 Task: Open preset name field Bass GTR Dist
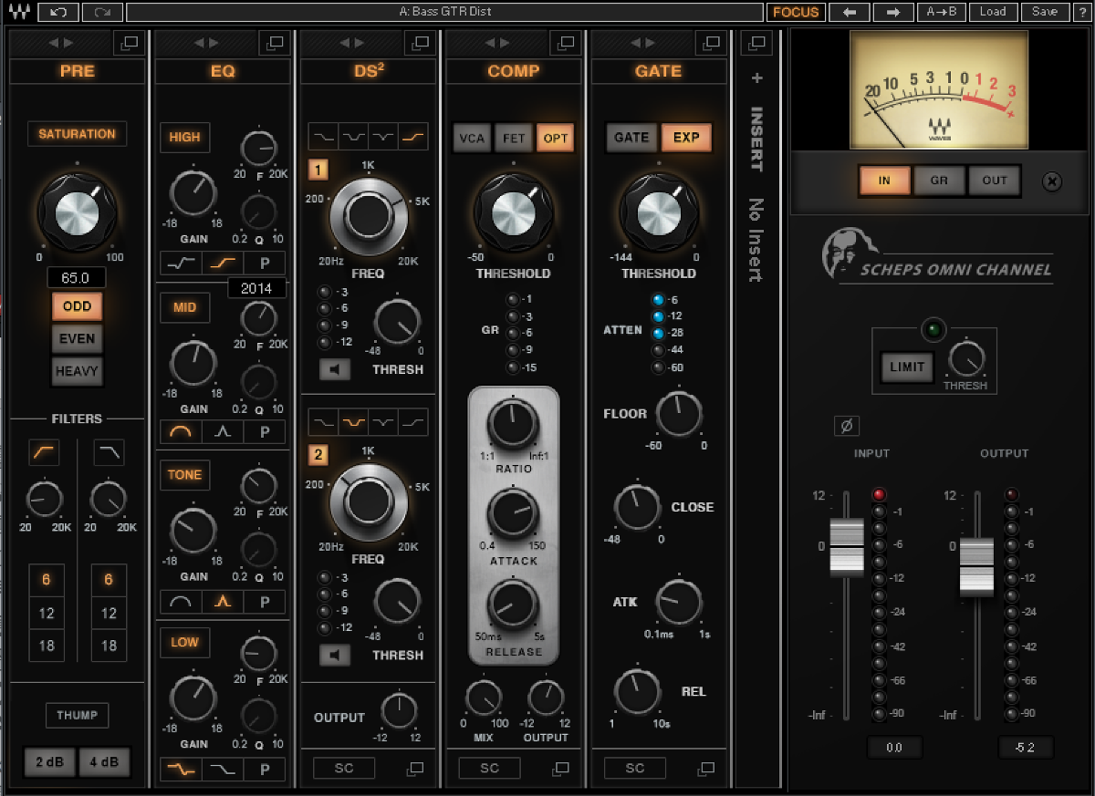pyautogui.click(x=444, y=12)
